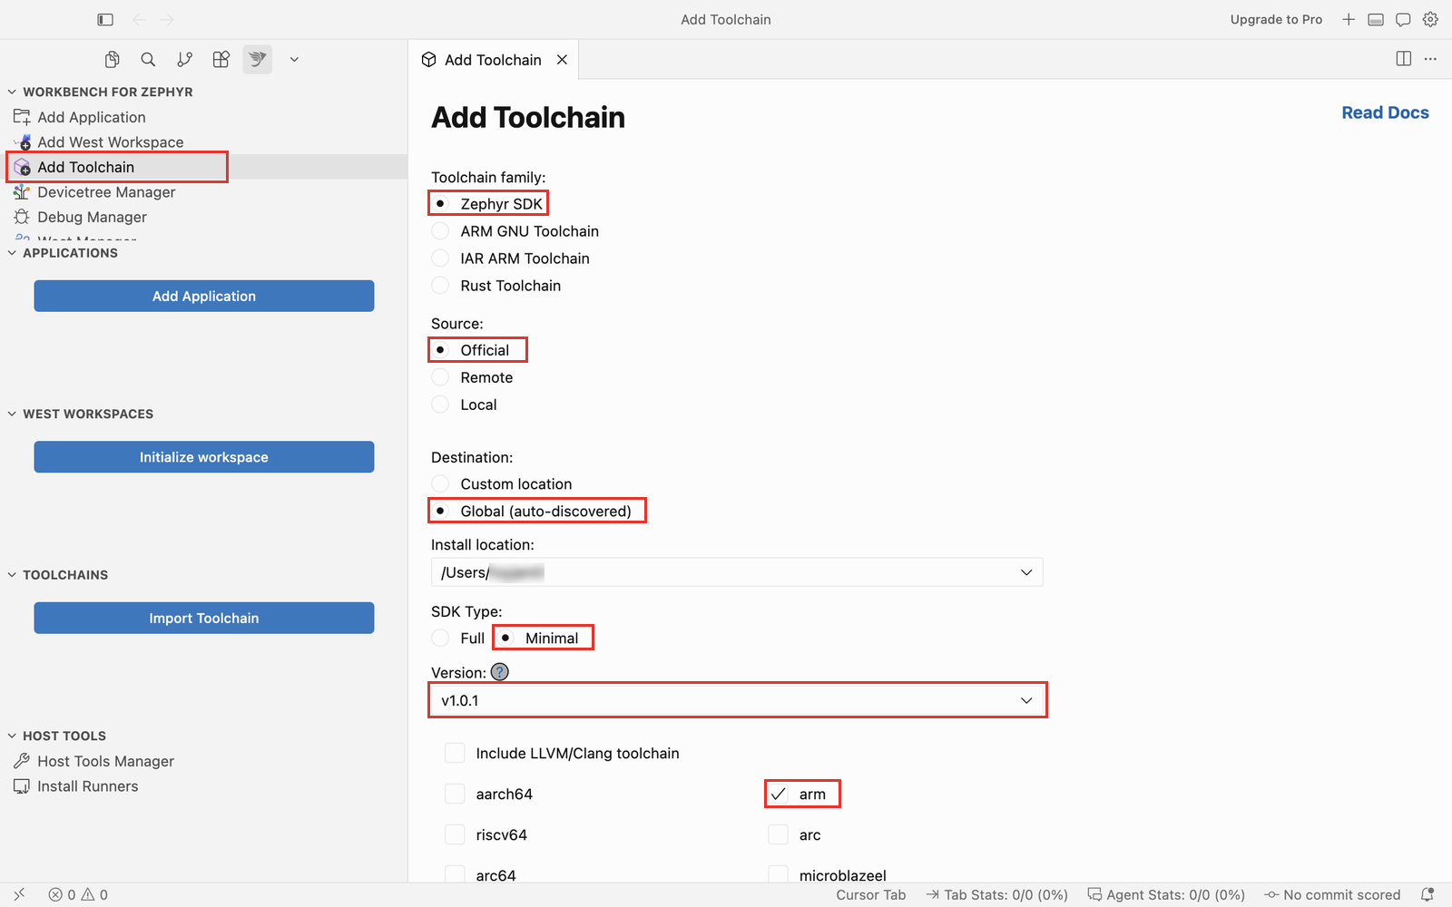This screenshot has height=907, width=1452.
Task: Select the IAR ARM Toolchain option
Action: (x=510, y=258)
